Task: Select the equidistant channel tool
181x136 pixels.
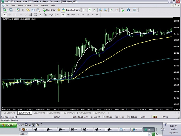Action: [x=31, y=15]
